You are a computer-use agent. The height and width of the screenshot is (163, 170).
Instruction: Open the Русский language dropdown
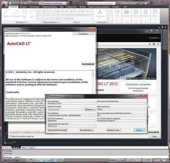click(x=154, y=38)
